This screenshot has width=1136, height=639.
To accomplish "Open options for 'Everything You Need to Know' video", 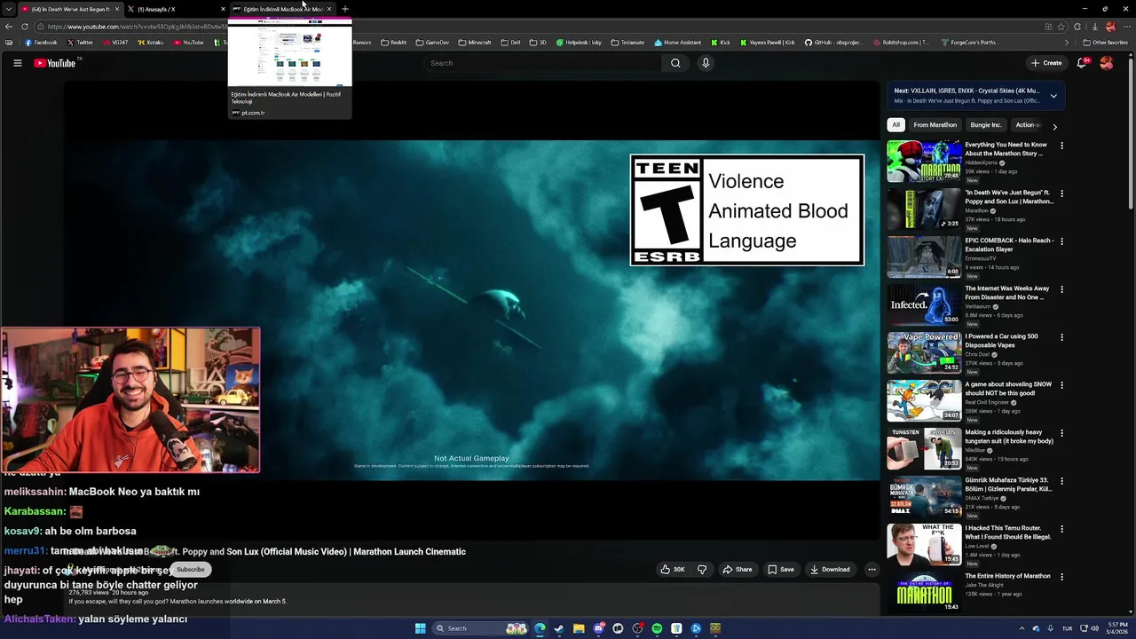I will pyautogui.click(x=1061, y=146).
